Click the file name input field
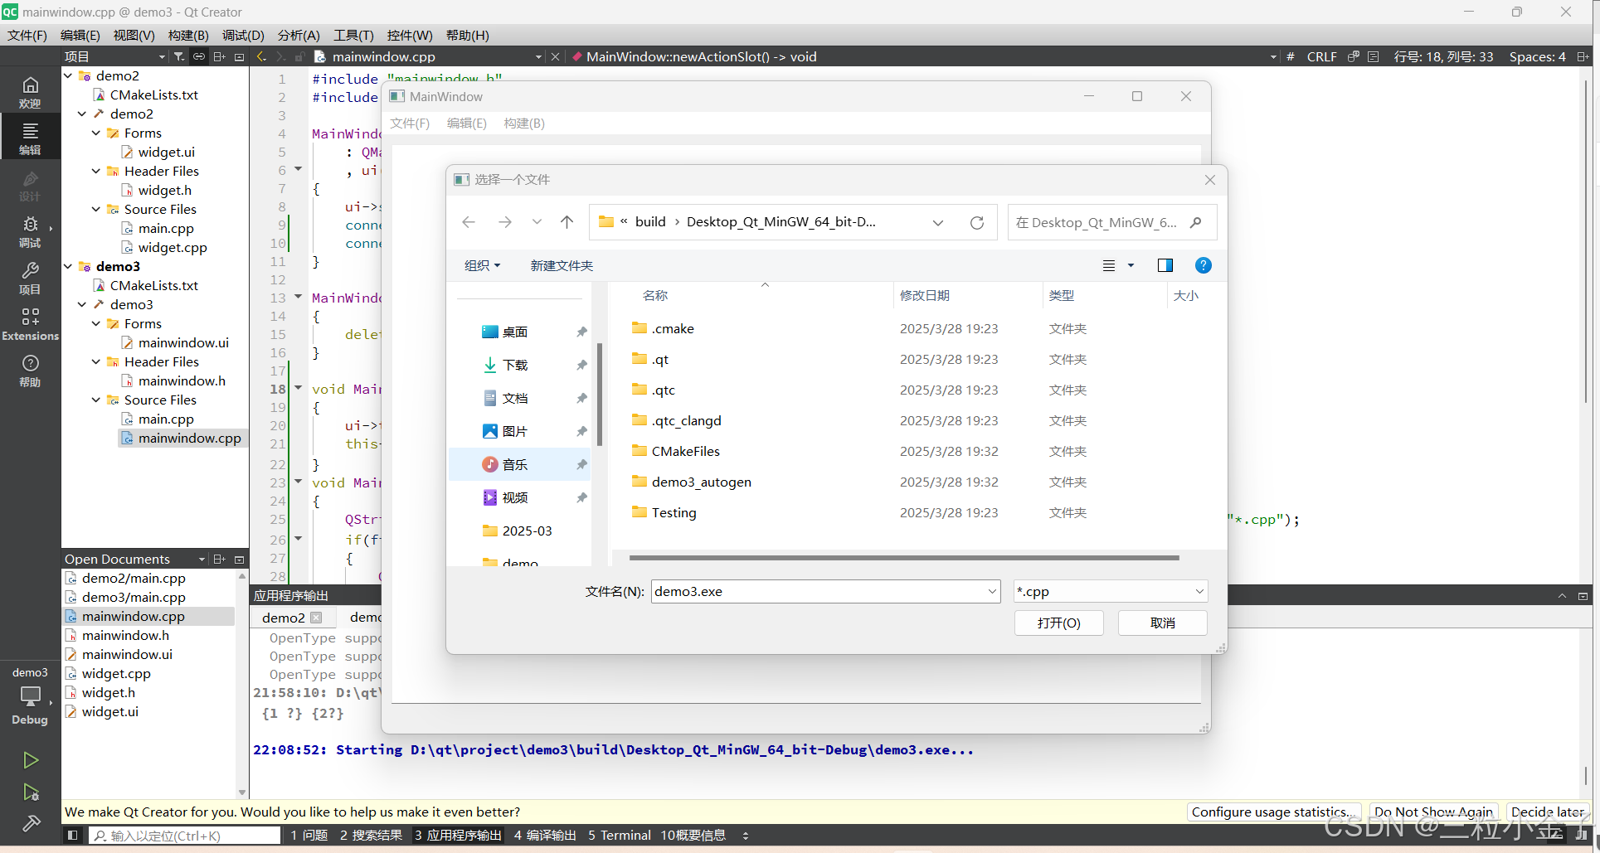Viewport: 1600px width, 853px height. [x=818, y=591]
